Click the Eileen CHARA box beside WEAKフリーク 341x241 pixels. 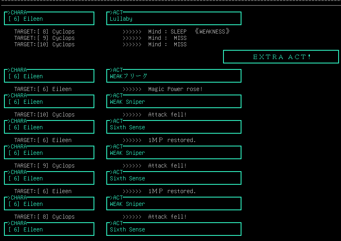click(49, 76)
